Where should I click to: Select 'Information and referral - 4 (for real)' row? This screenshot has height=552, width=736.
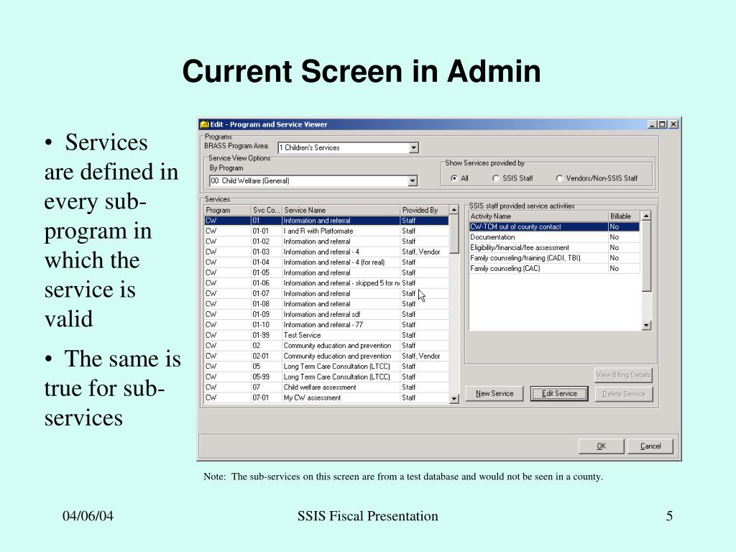pos(327,262)
